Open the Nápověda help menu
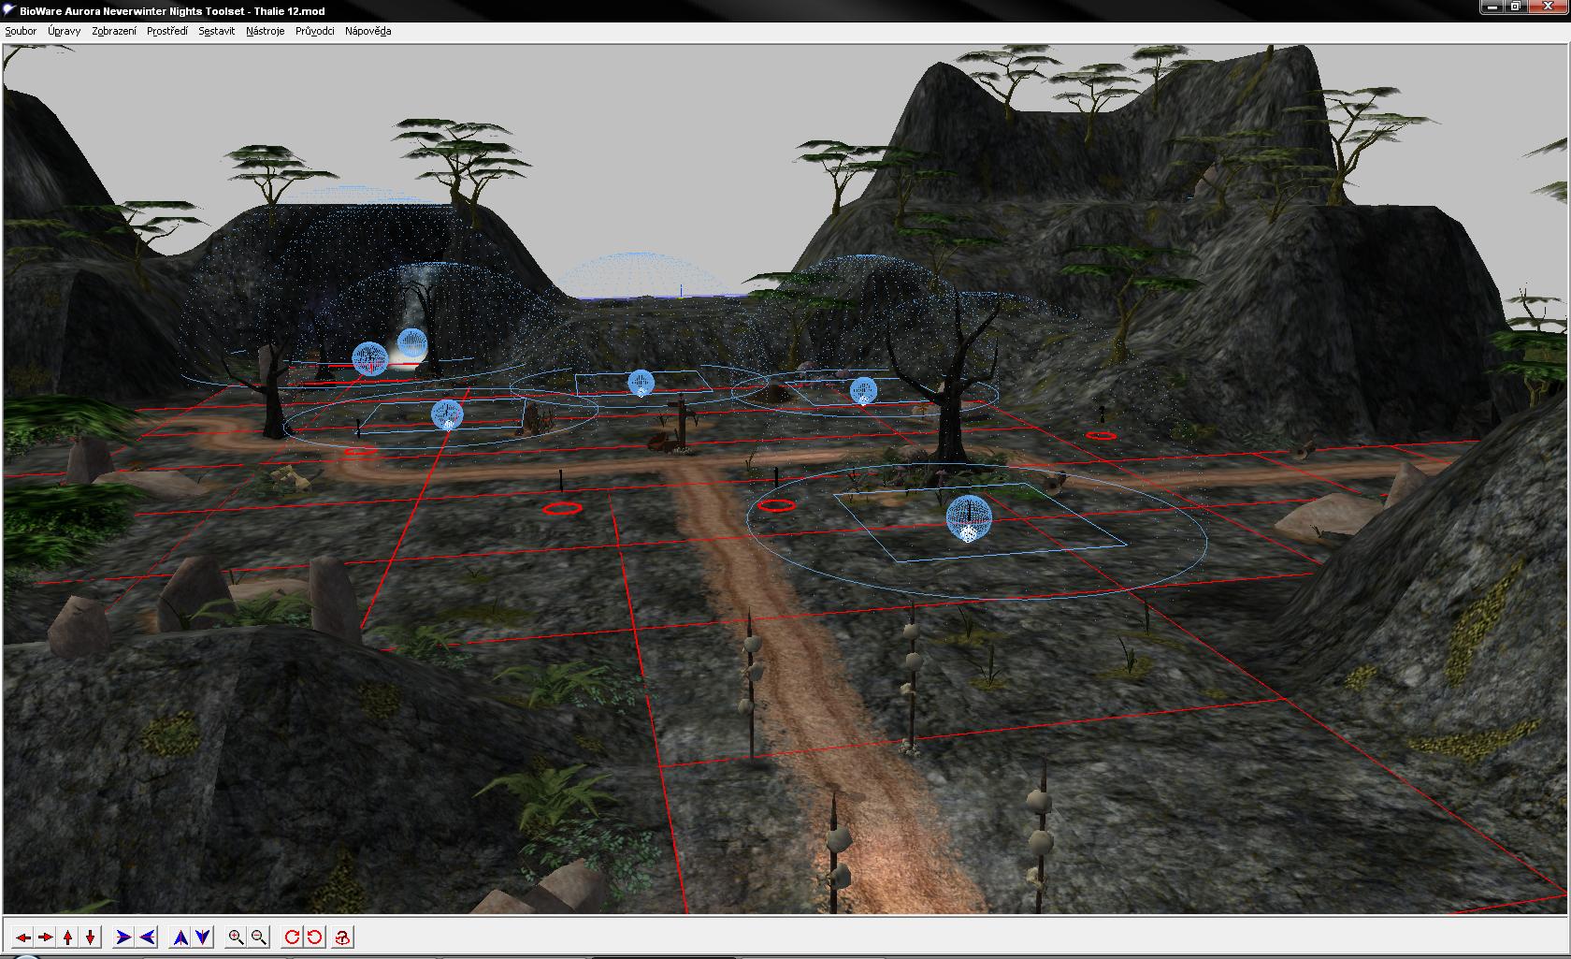1571x959 pixels. [x=368, y=31]
